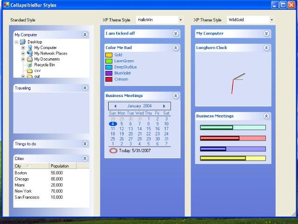This screenshot has width=298, height=224.
Task: Pick the Gold color swatch
Action: (x=109, y=55)
